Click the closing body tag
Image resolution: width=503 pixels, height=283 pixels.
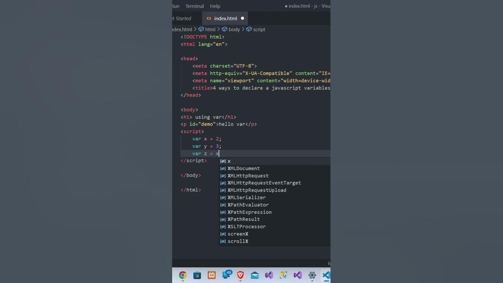click(191, 175)
